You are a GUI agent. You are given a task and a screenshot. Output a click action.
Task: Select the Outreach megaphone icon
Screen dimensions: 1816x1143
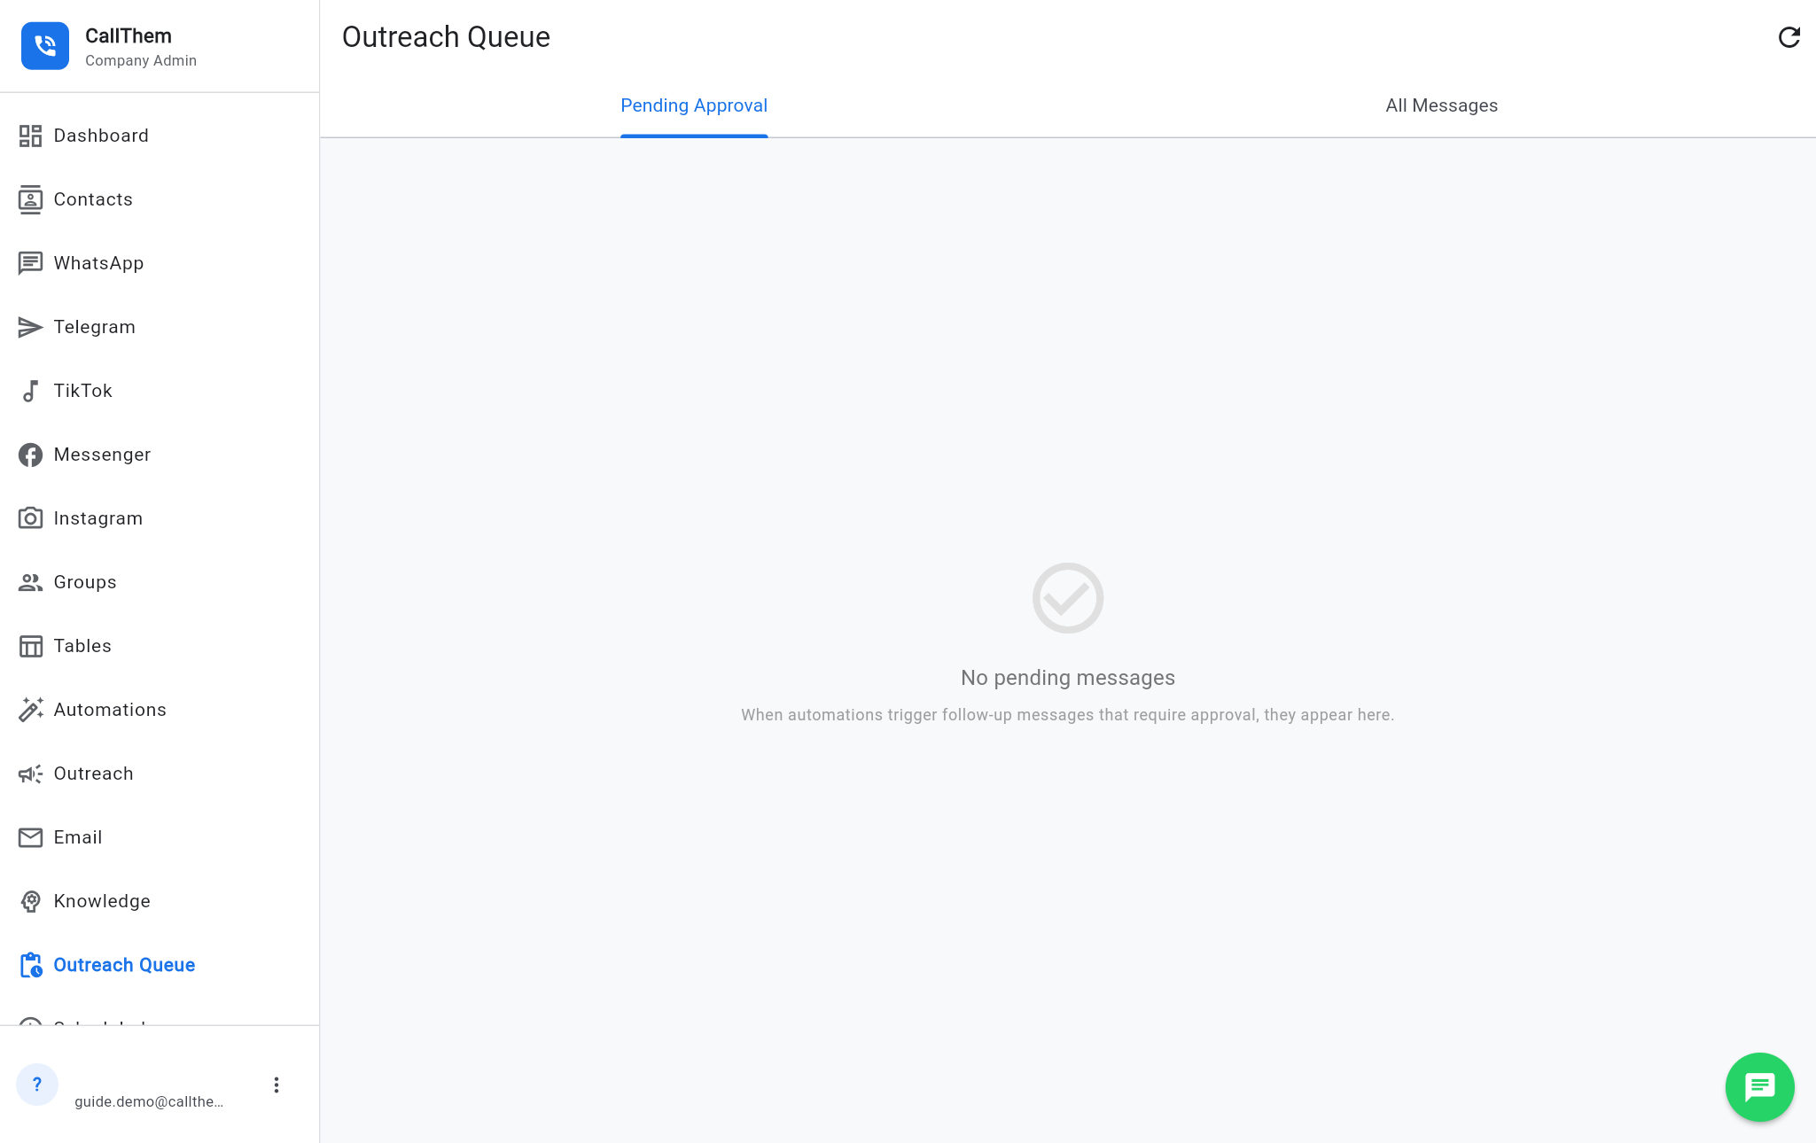click(x=30, y=774)
